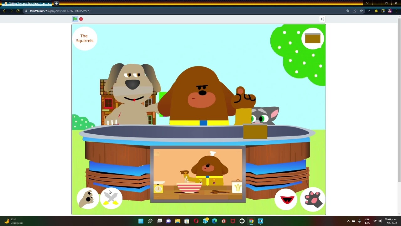The image size is (401, 226).
Task: Launch Opera browser from taskbar
Action: tap(196, 221)
